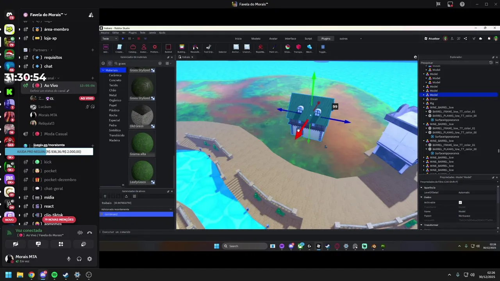Expand the Rig item in Explorer
Image resolution: width=500 pixels, height=281 pixels.
(424, 103)
